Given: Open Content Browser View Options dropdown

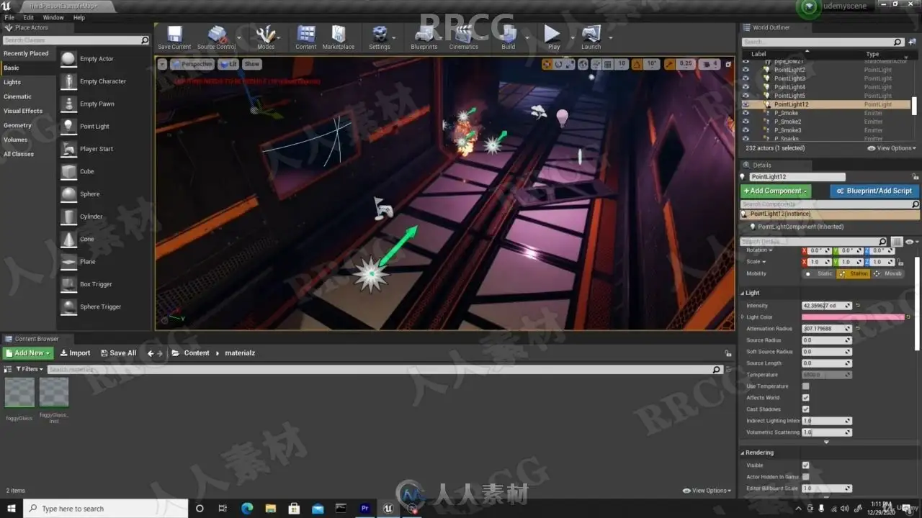Looking at the screenshot, I should pos(707,491).
